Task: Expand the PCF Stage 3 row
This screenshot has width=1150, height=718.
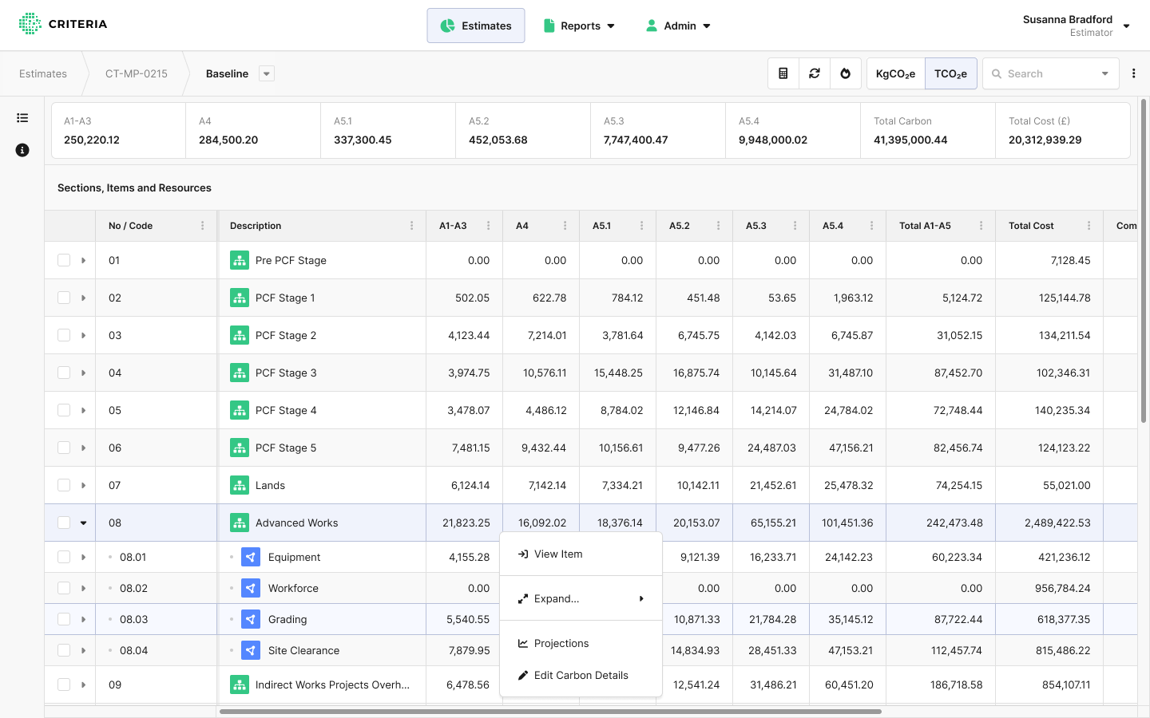Action: tap(83, 373)
